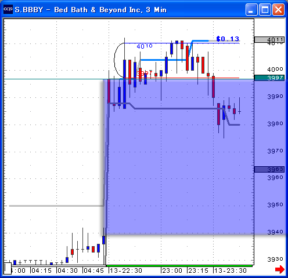Click the small box in the bottom-left chart corner
288x278 pixels.
coord(8,268)
